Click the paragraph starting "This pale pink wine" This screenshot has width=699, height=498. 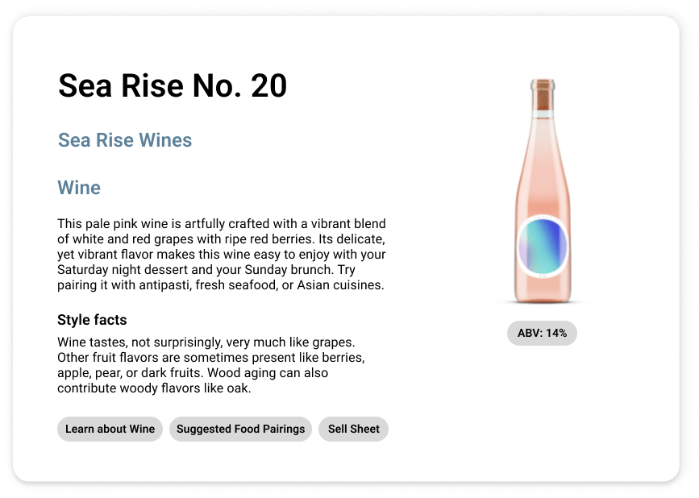[x=222, y=255]
